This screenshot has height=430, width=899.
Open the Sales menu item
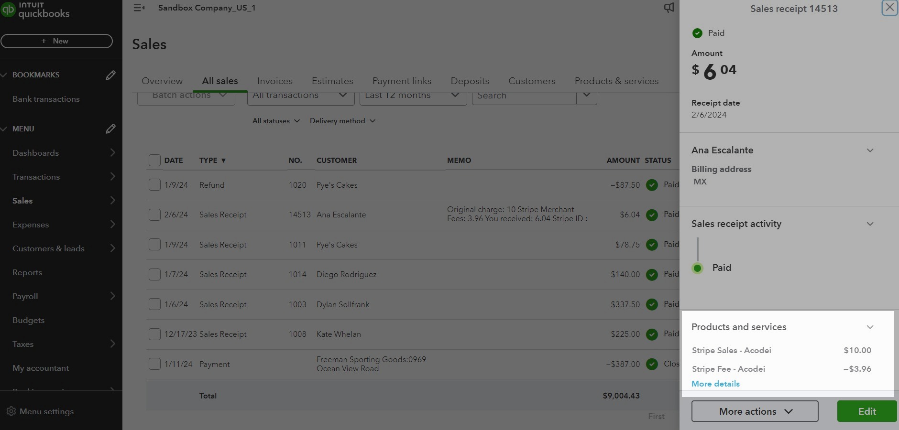click(22, 201)
